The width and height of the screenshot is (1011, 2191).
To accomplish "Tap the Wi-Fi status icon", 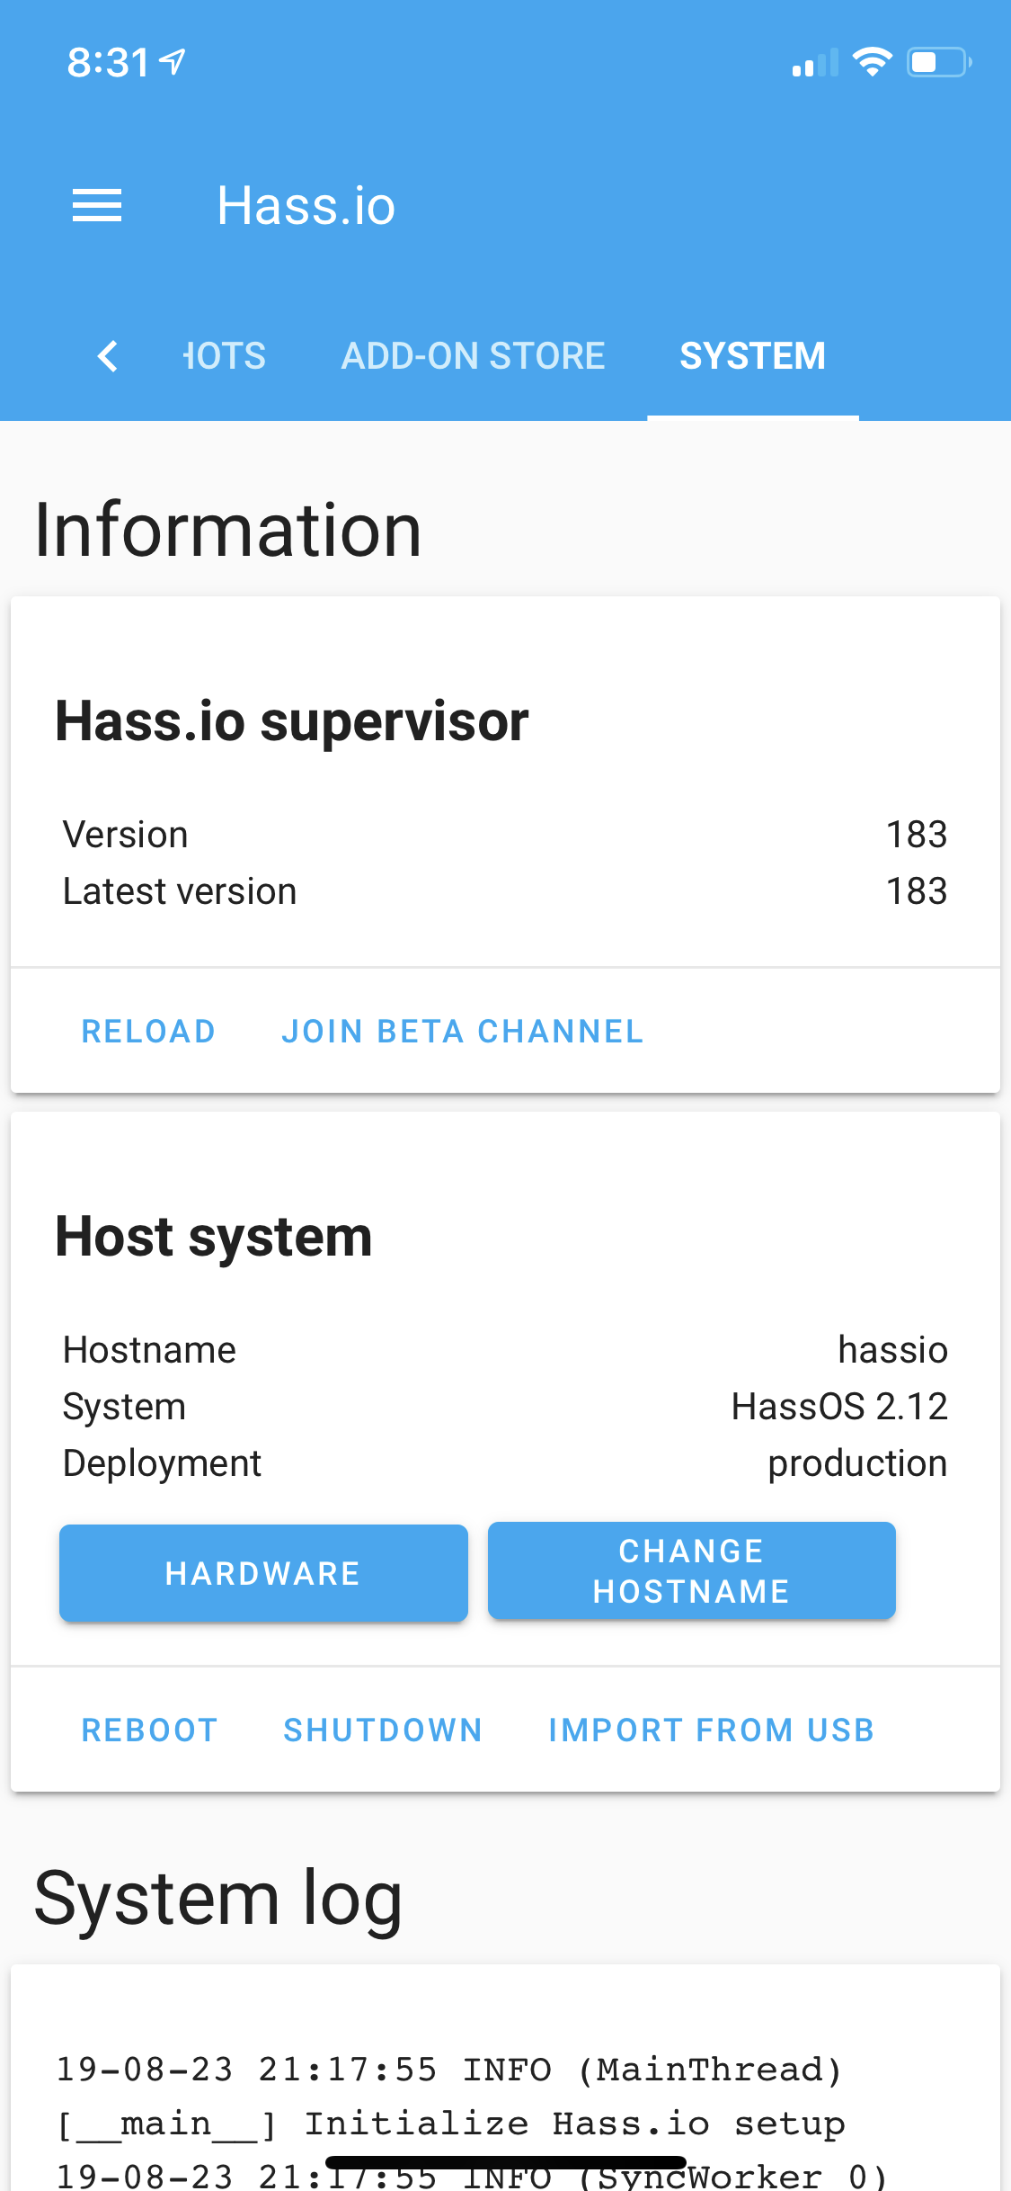I will [x=872, y=62].
